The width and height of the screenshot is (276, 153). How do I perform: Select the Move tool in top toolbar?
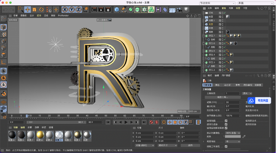coord(27,10)
